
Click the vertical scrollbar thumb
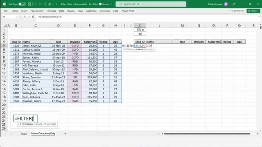coord(261,27)
